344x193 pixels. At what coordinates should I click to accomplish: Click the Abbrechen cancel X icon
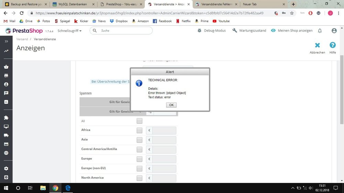[317, 45]
